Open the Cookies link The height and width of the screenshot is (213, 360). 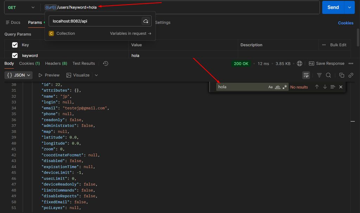point(346,23)
